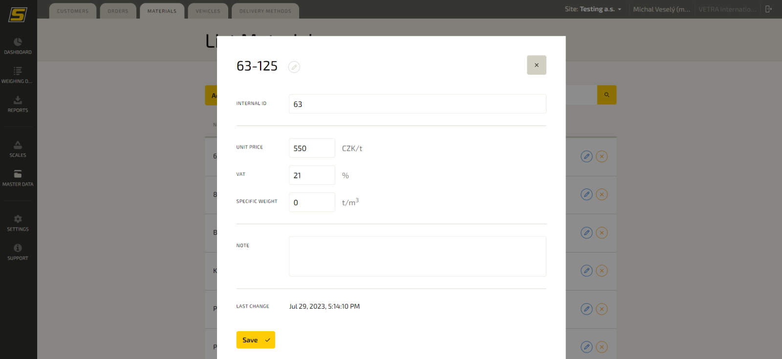This screenshot has height=359, width=782.
Task: Click the '63-125' dialog title text
Action: (257, 66)
